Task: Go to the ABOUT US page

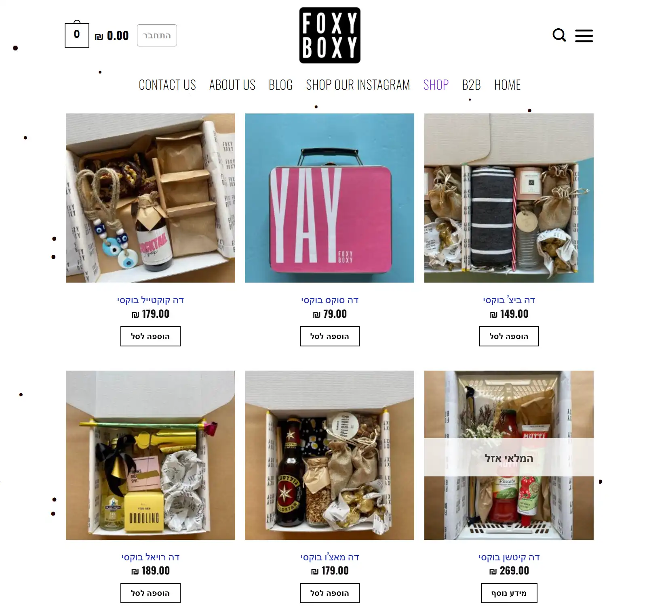Action: coord(232,85)
